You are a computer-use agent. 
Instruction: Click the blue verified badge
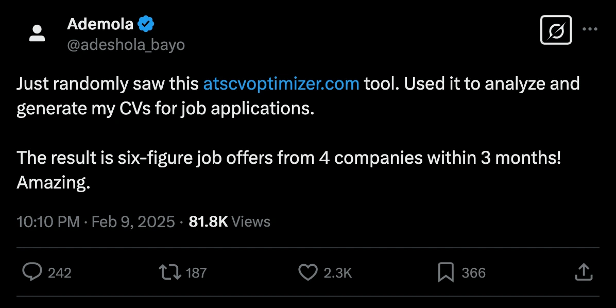tap(146, 24)
